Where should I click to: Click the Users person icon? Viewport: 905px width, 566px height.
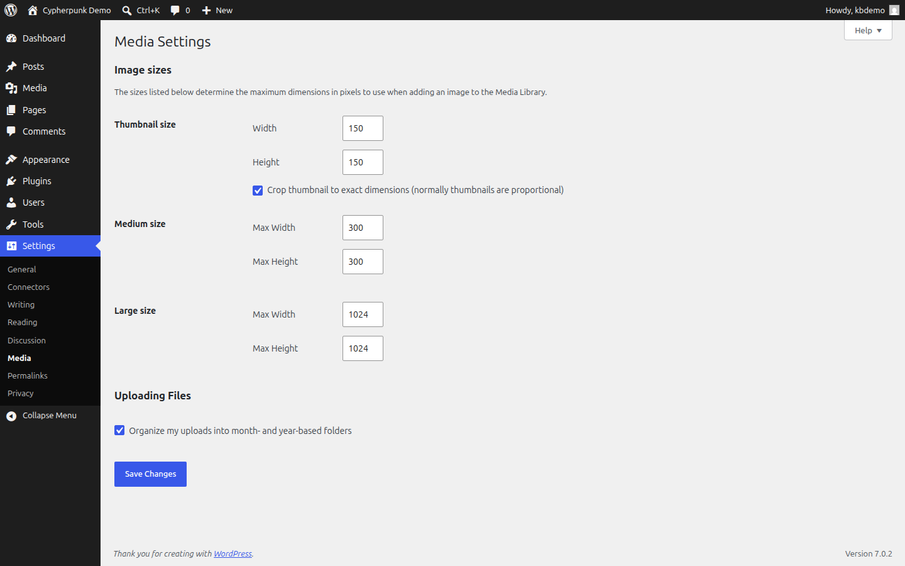pyautogui.click(x=11, y=203)
